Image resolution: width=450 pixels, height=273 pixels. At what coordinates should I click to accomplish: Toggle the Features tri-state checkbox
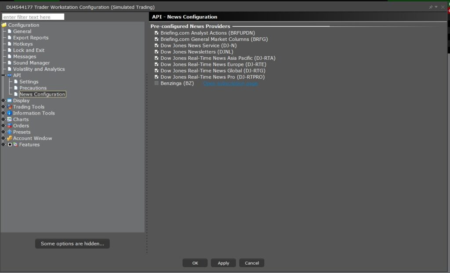10,144
